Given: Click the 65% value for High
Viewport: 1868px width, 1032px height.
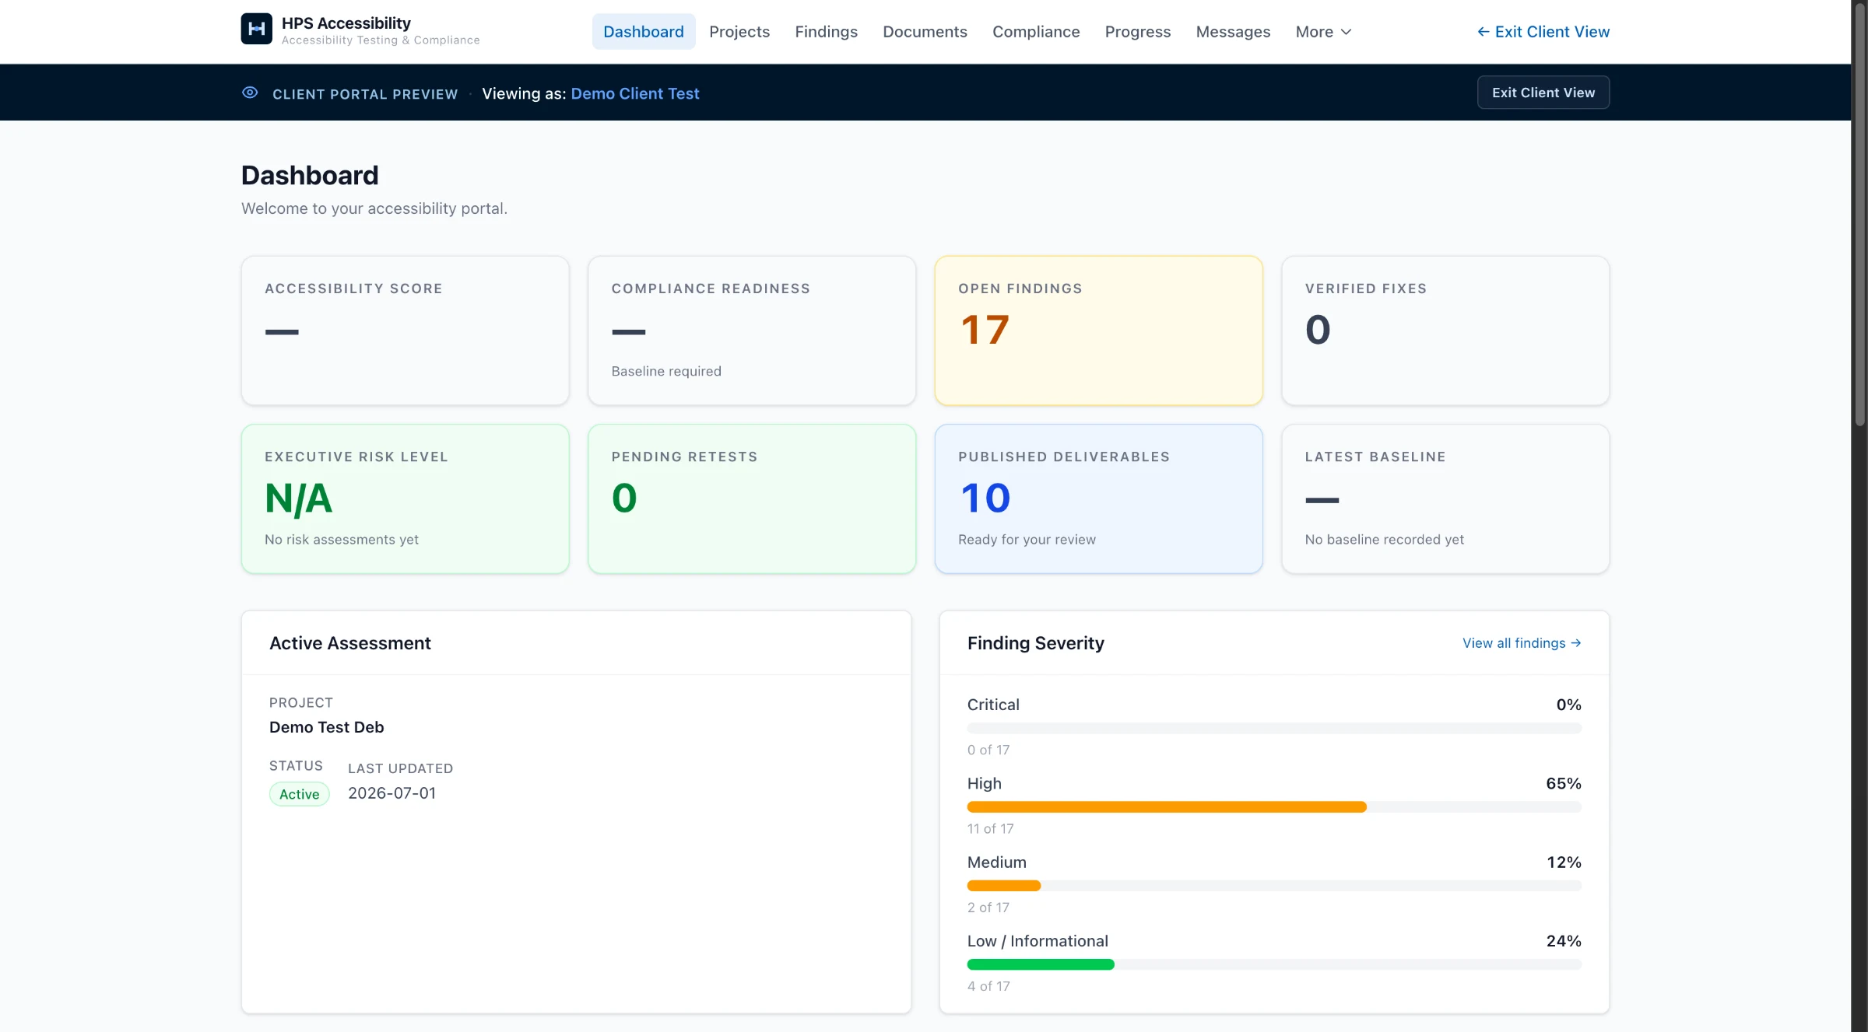Looking at the screenshot, I should coord(1564,783).
